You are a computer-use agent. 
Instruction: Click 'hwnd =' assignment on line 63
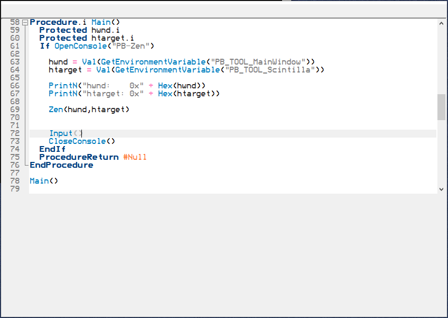pos(63,62)
